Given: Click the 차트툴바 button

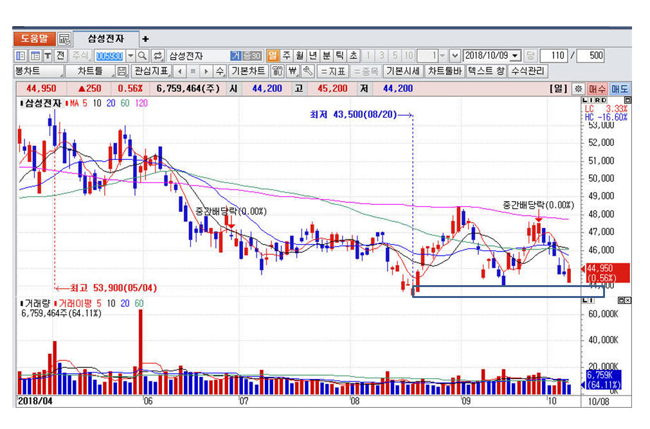Looking at the screenshot, I should (445, 71).
